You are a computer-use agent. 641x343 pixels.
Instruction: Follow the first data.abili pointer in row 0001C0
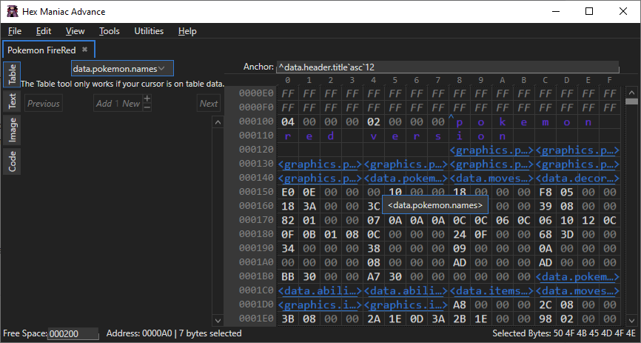(x=320, y=290)
